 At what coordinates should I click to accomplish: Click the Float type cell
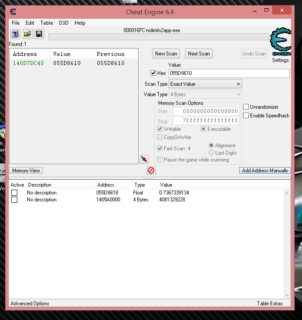(138, 193)
